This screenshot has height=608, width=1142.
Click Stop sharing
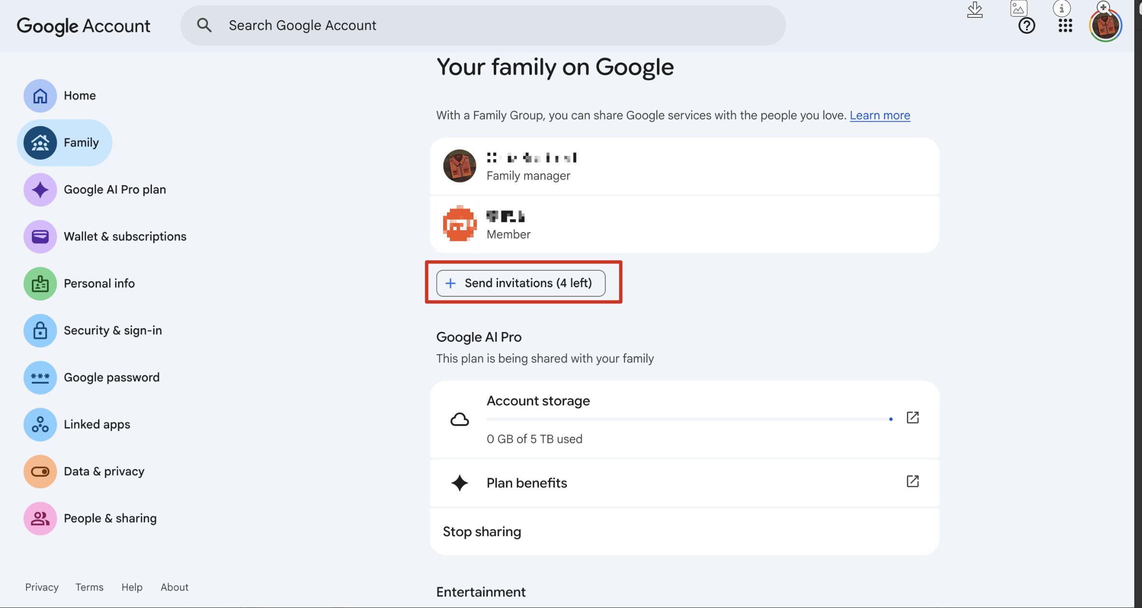684,532
